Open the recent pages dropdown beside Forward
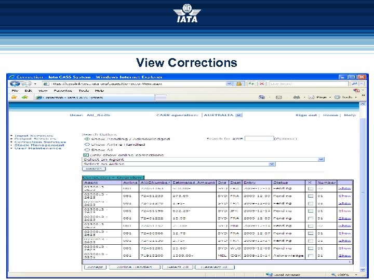The image size is (374, 280). 35,84
